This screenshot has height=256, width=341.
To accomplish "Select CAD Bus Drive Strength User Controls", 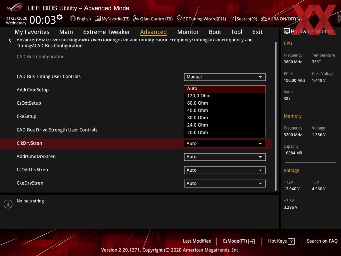I will tap(57, 130).
